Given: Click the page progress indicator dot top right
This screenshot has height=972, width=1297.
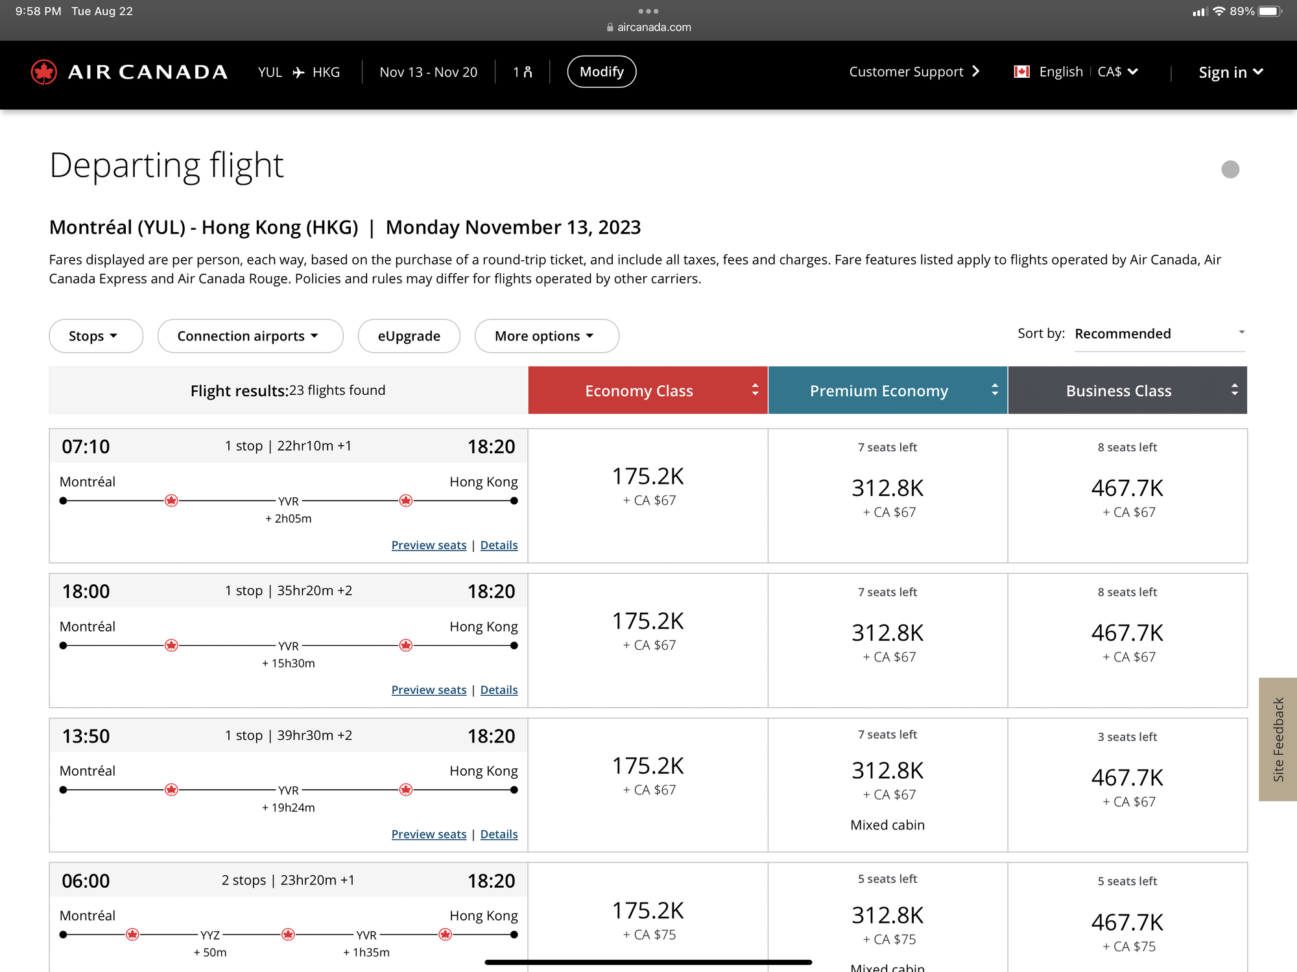Looking at the screenshot, I should [x=1230, y=169].
